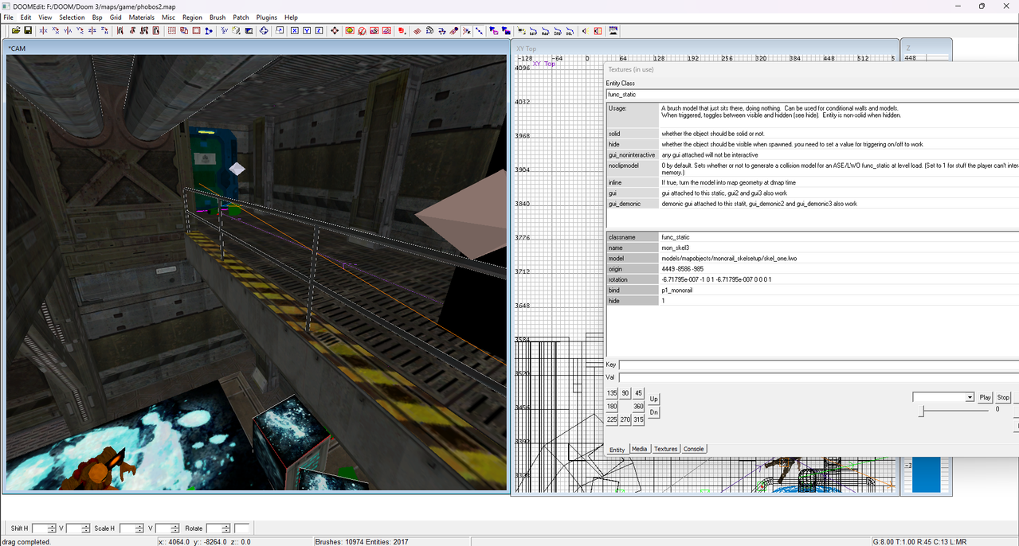Click the Key input field
1019x546 pixels.
(x=819, y=365)
